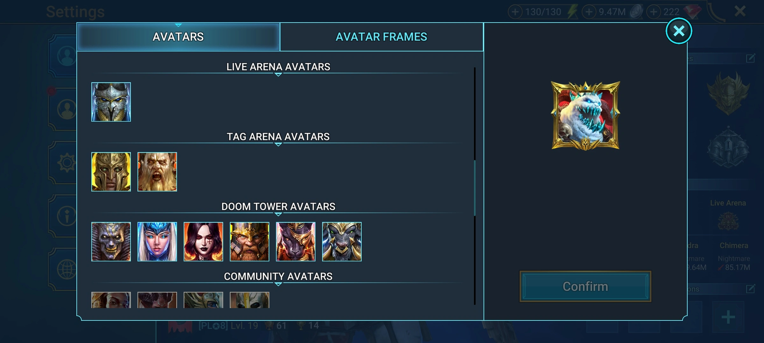Choose the blue-crowned ice queen avatar
The height and width of the screenshot is (343, 764).
tap(157, 242)
